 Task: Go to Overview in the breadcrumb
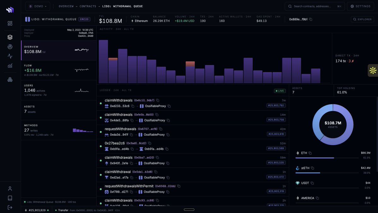[x=66, y=6]
